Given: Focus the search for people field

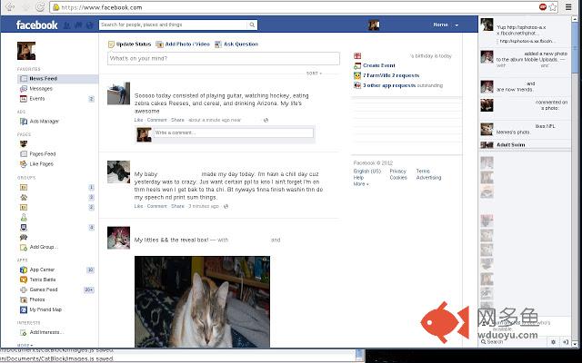Looking at the screenshot, I should point(173,25).
